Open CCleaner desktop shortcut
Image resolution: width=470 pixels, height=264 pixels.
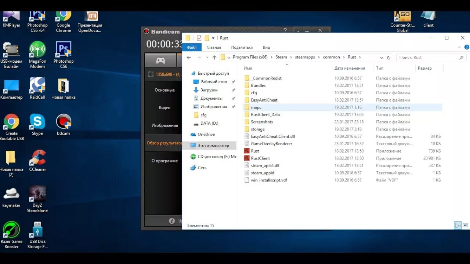(37, 161)
